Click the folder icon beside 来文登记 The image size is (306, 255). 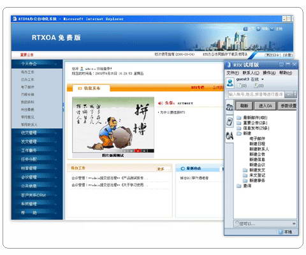coord(245,175)
